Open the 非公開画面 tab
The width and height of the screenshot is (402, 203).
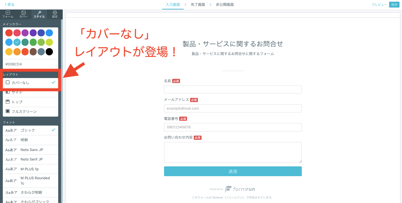coord(225,4)
